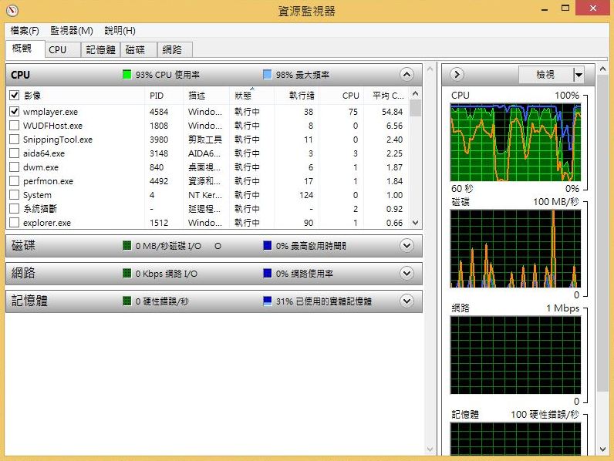Click the graphs pane scrollbar down arrow
Screen dimensions: 614x461
pos(603,449)
